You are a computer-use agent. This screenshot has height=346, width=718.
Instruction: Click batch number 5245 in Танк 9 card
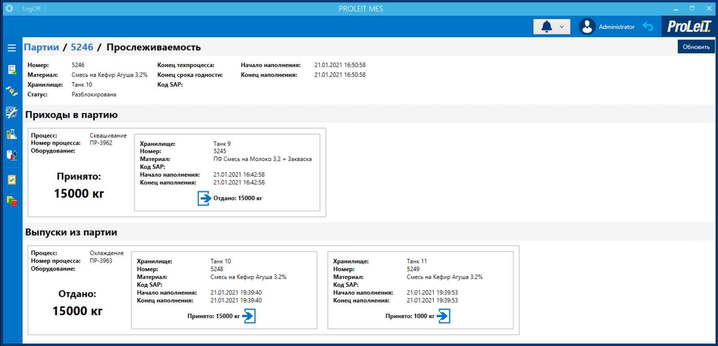click(x=220, y=151)
